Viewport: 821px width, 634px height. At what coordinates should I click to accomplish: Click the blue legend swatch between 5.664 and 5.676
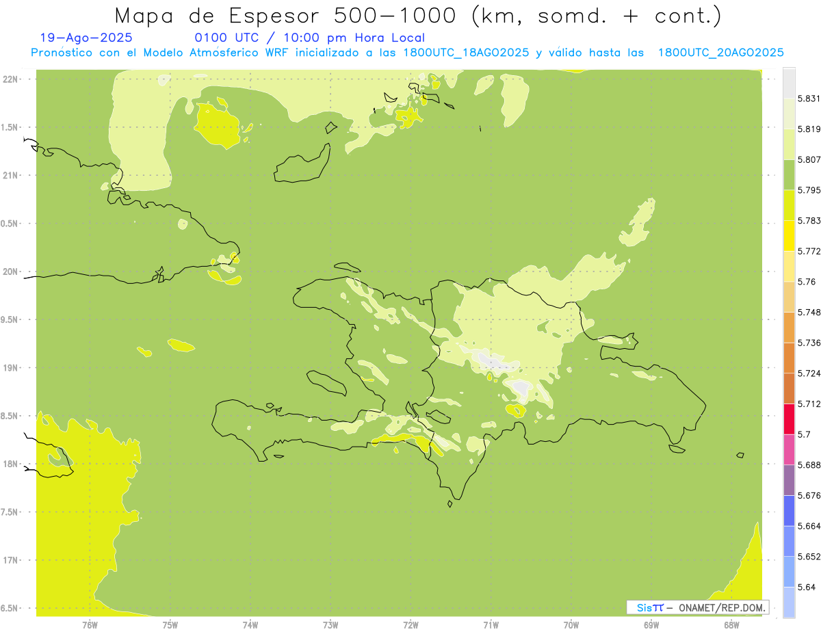click(x=789, y=511)
